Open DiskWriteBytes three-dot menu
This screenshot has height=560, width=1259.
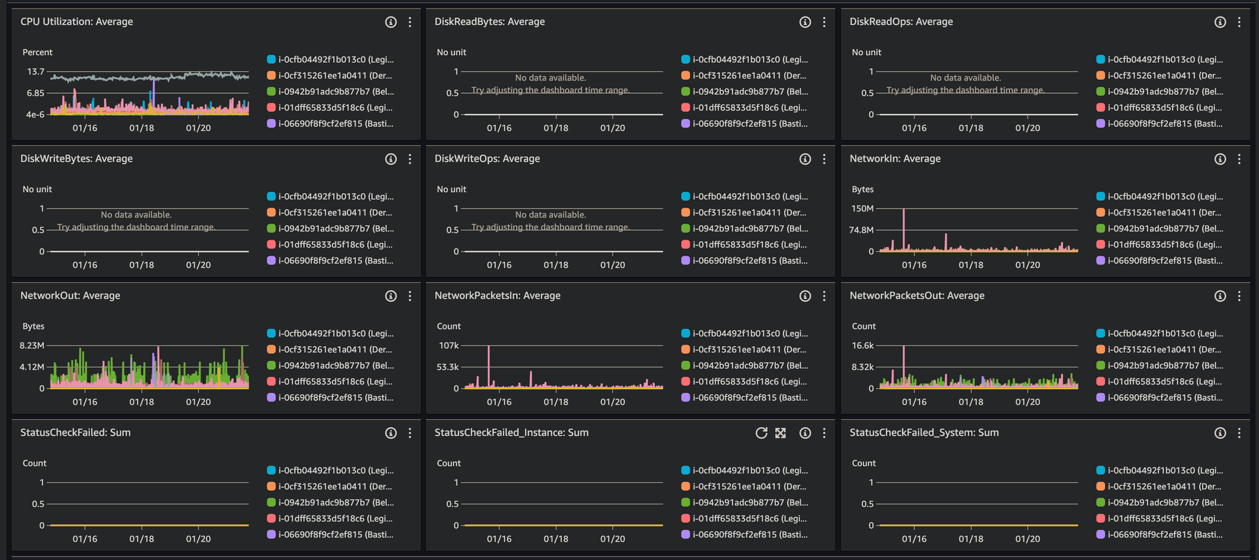[410, 159]
